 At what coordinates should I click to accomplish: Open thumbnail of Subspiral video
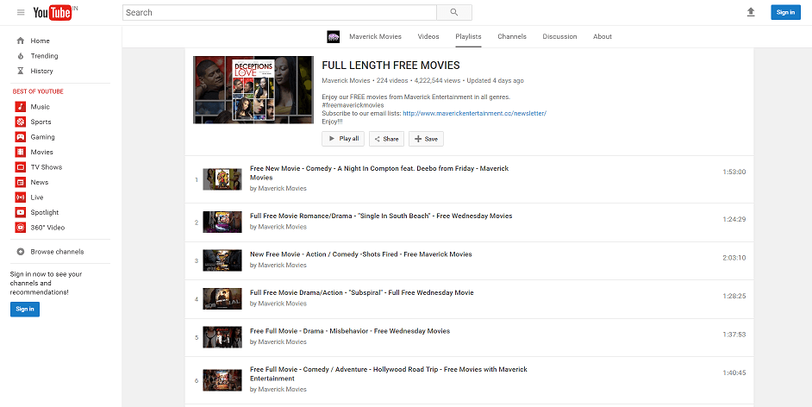[222, 298]
